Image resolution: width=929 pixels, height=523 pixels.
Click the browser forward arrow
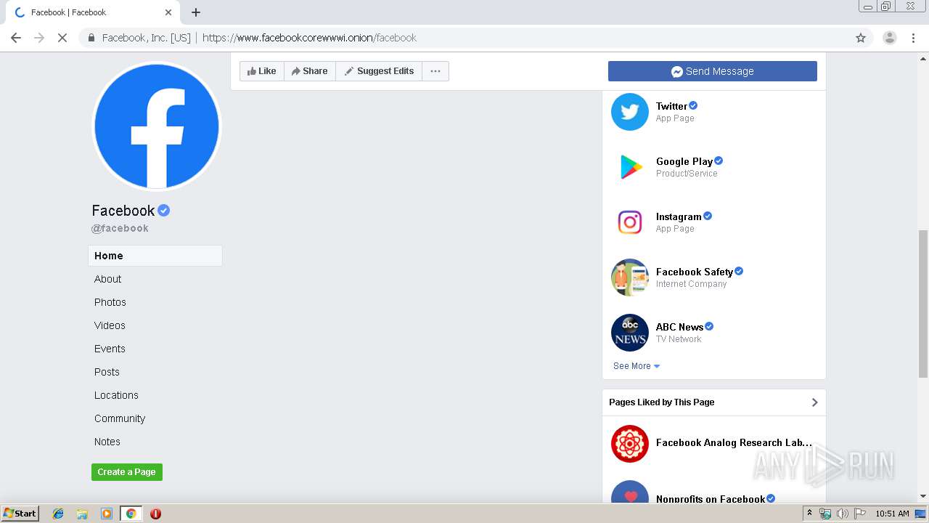tap(39, 38)
